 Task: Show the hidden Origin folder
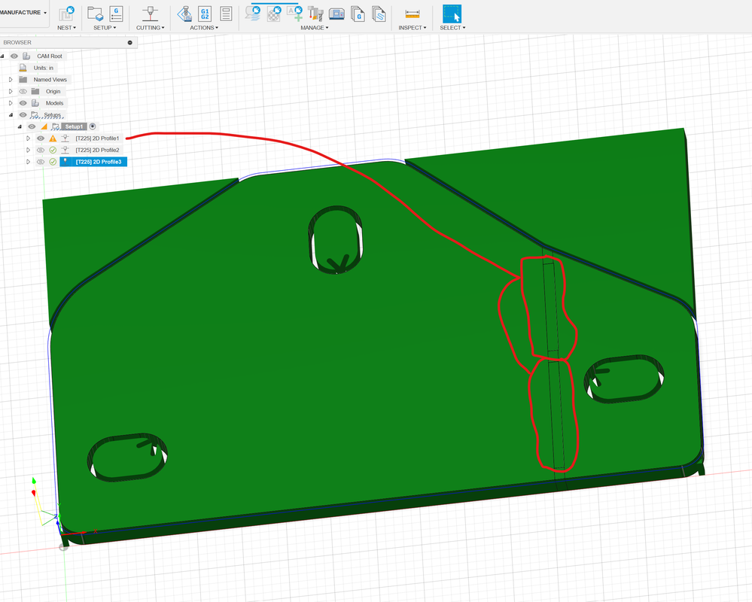[23, 91]
